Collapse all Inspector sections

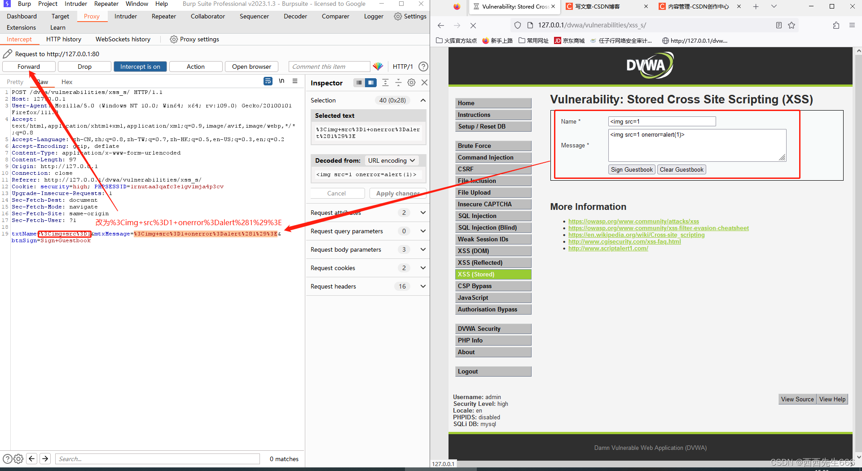click(398, 83)
